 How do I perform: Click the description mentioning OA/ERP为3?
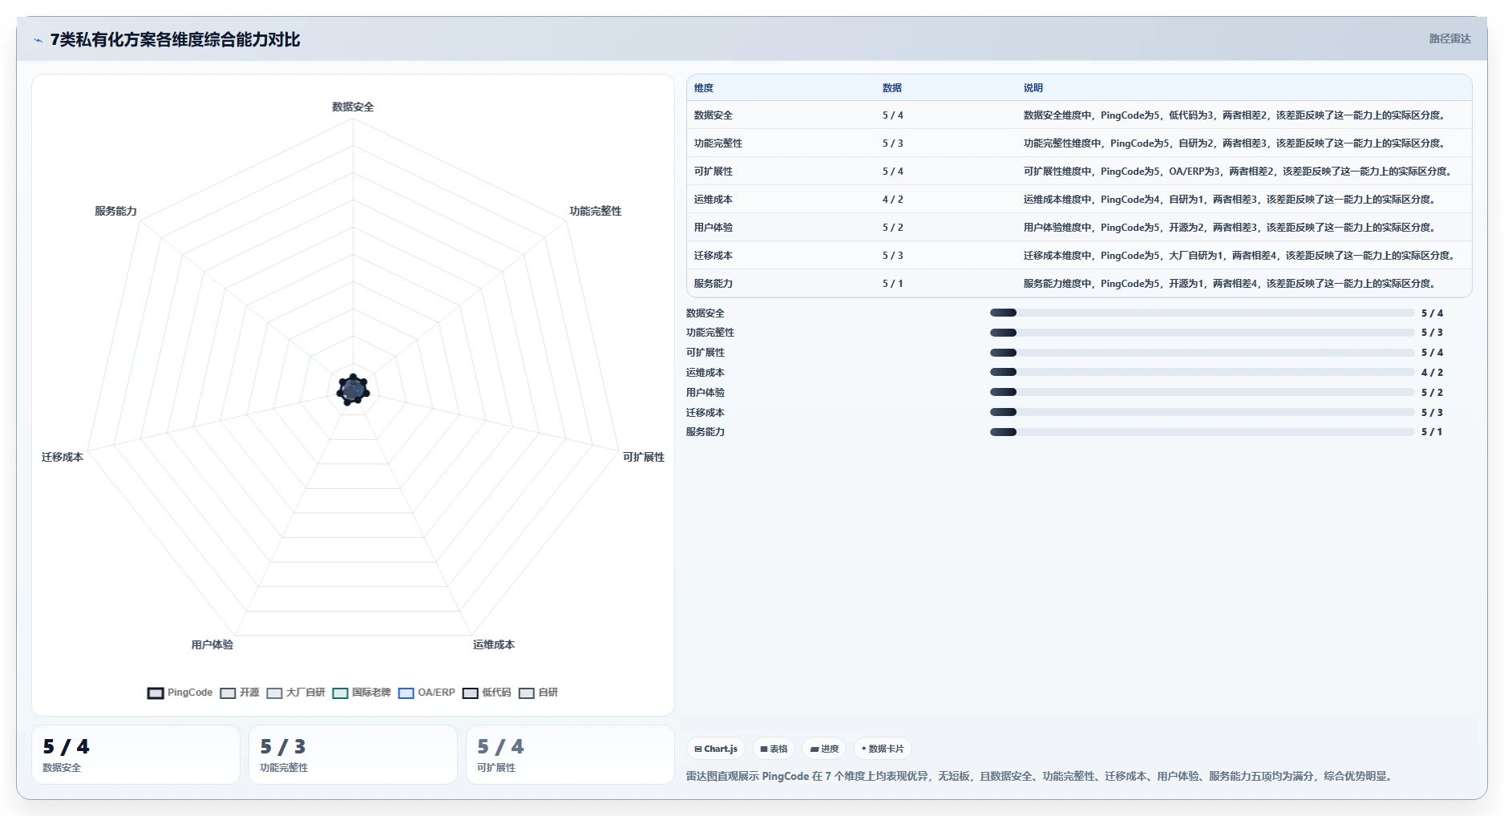click(x=1239, y=172)
